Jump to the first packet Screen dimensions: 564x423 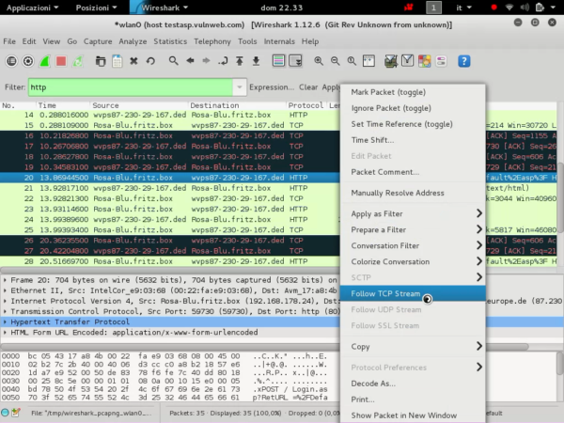(239, 61)
